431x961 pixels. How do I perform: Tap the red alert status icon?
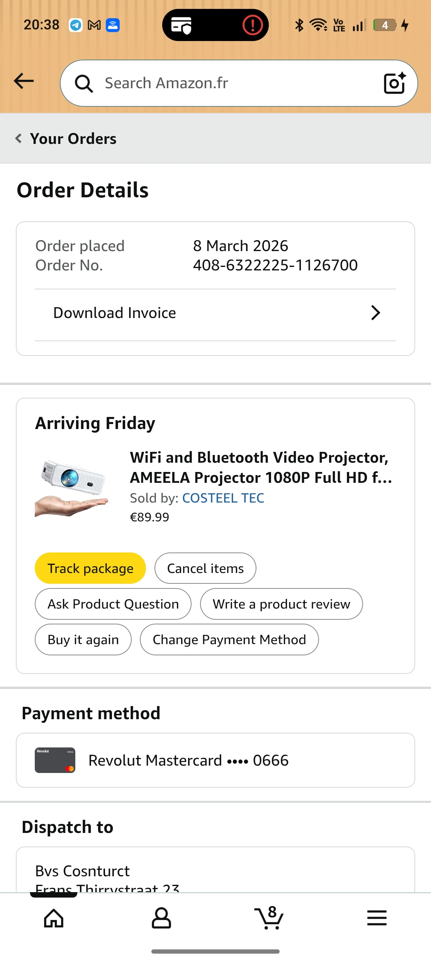point(253,26)
